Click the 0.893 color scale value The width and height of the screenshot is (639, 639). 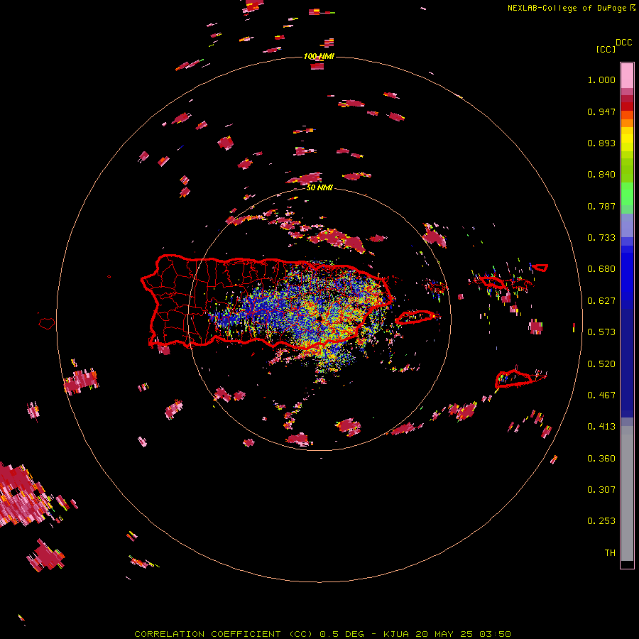[601, 143]
